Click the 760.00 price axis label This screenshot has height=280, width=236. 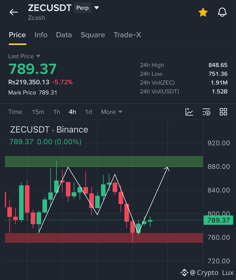pyautogui.click(x=219, y=237)
